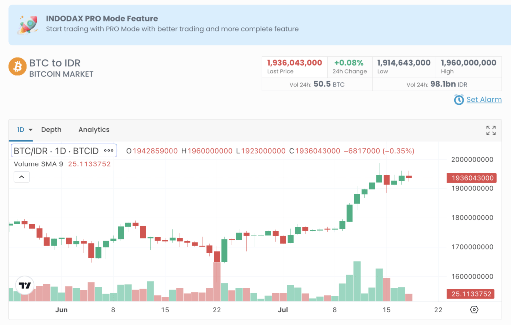This screenshot has width=511, height=325.
Task: Expand chart to fullscreen
Action: click(x=491, y=130)
